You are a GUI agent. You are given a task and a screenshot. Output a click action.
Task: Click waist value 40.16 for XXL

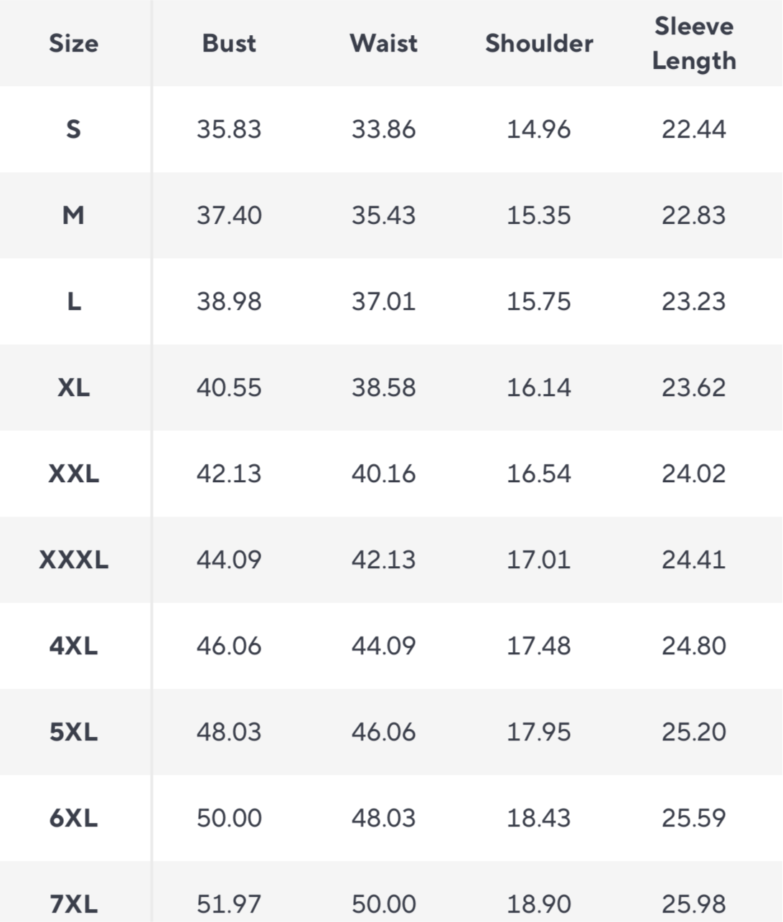pyautogui.click(x=384, y=474)
